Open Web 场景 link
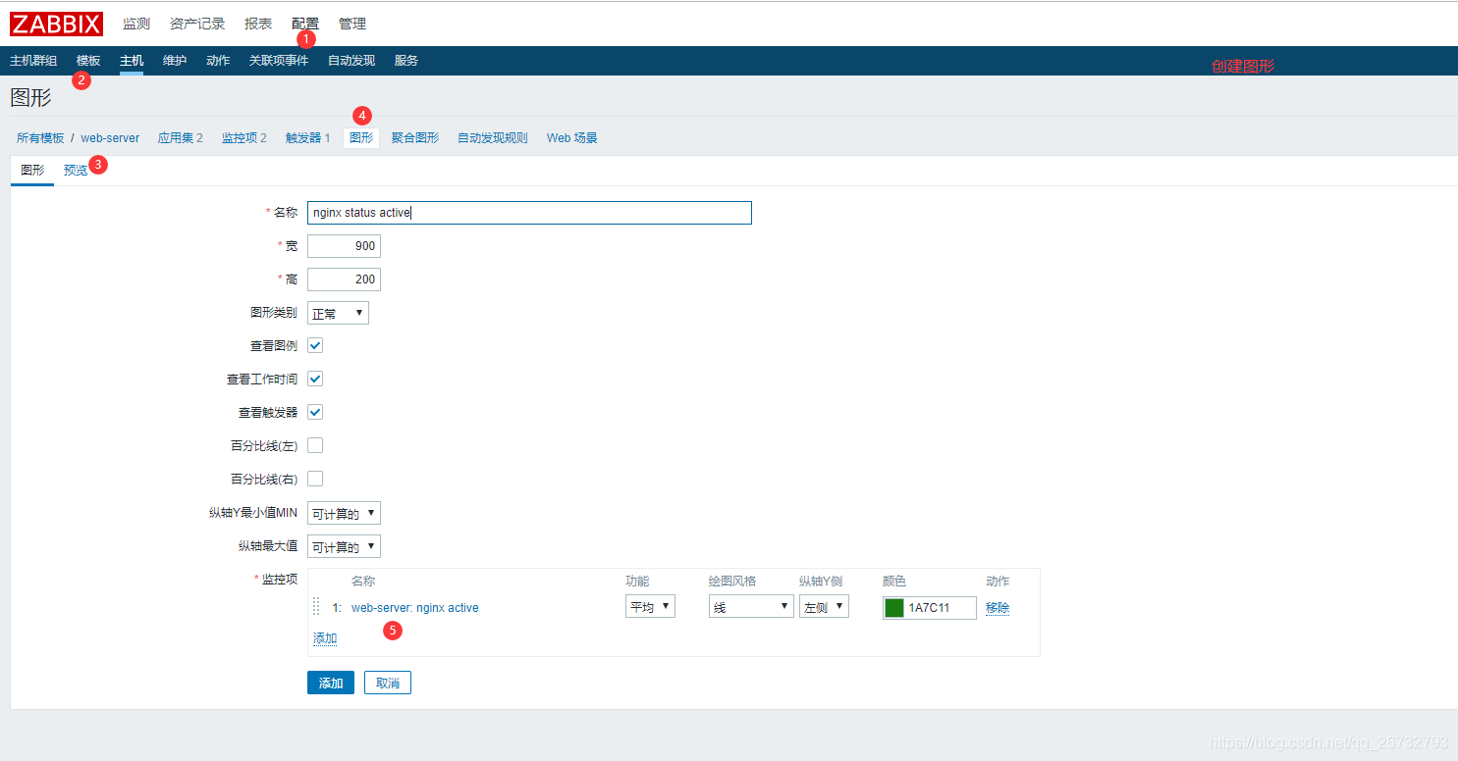This screenshot has width=1458, height=761. click(x=572, y=138)
